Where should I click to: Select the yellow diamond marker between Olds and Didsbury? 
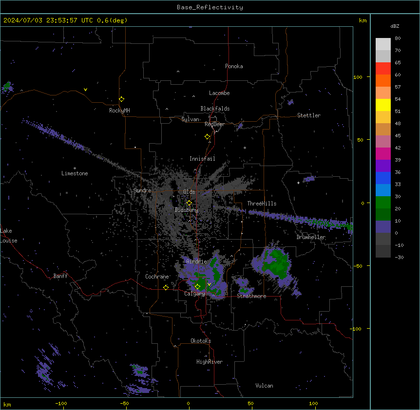pos(189,203)
